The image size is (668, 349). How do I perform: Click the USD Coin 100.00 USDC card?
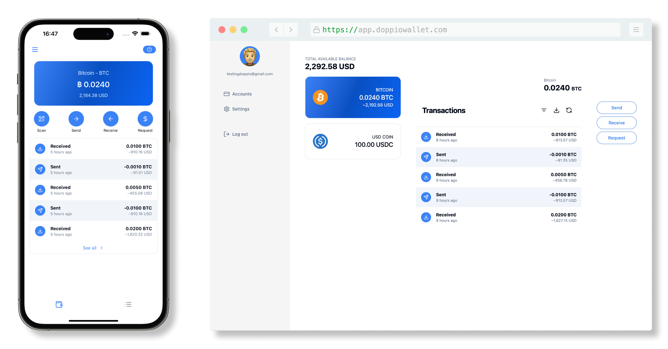pos(352,141)
